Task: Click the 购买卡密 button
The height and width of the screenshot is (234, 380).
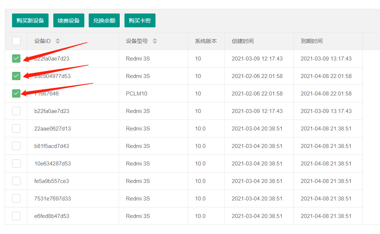Action: pos(140,20)
